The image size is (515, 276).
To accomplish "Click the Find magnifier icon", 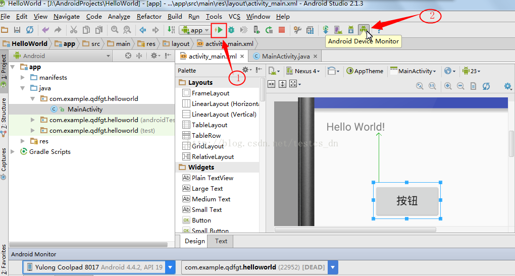I will coord(114,30).
